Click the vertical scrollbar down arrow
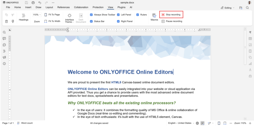This screenshot has height=128, width=254. coord(245,119)
